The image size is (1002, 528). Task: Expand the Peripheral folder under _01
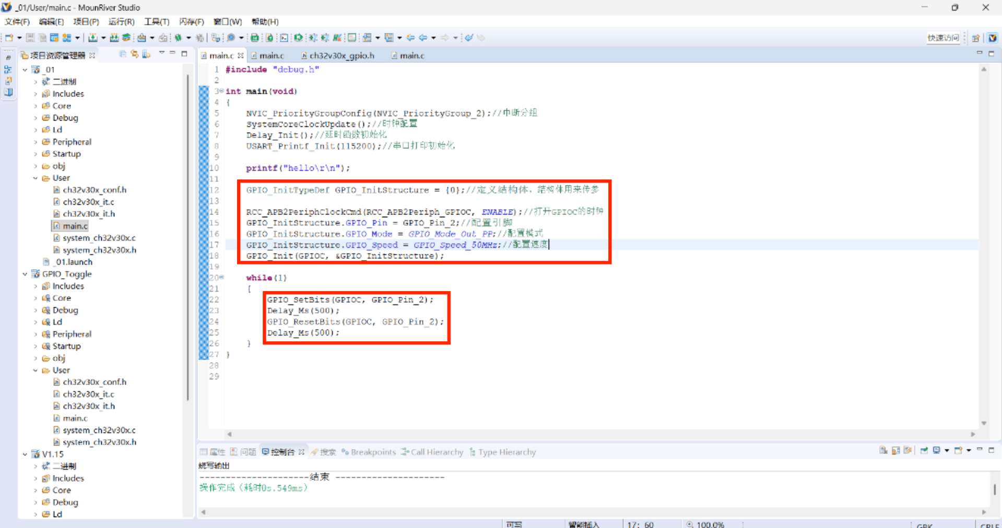(36, 142)
